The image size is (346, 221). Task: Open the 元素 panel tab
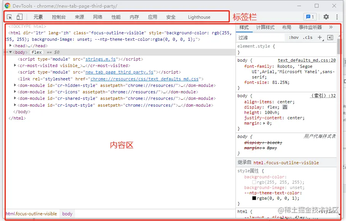click(38, 17)
